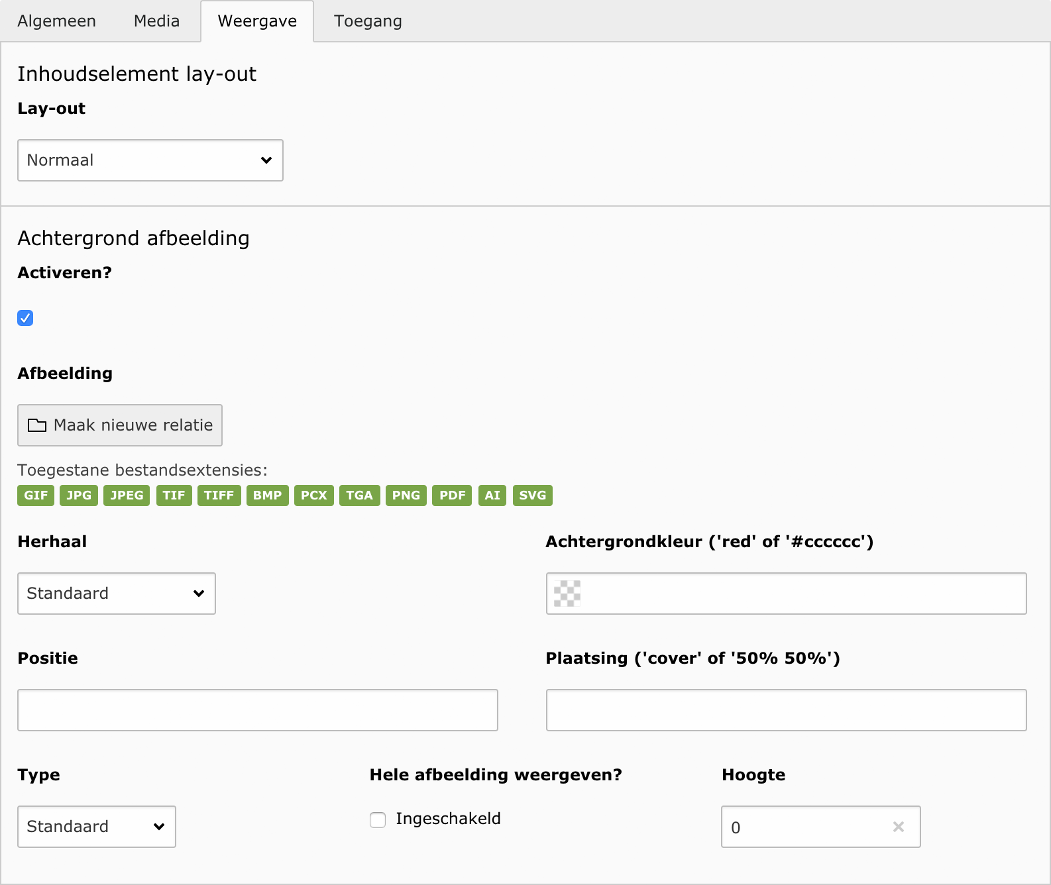Click the PDF file extension badge
The width and height of the screenshot is (1051, 885).
pos(452,495)
